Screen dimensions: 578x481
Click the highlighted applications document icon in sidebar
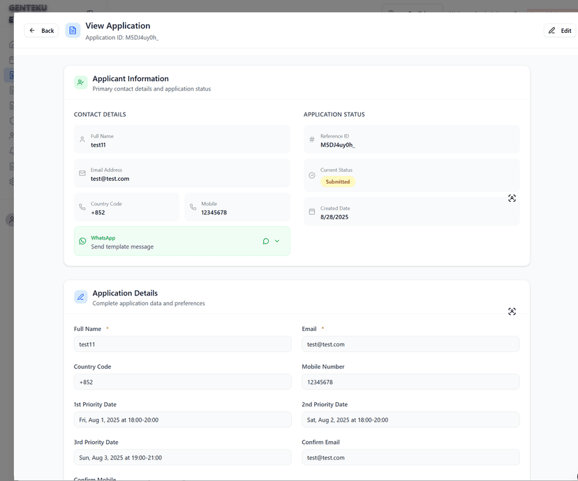pos(11,75)
